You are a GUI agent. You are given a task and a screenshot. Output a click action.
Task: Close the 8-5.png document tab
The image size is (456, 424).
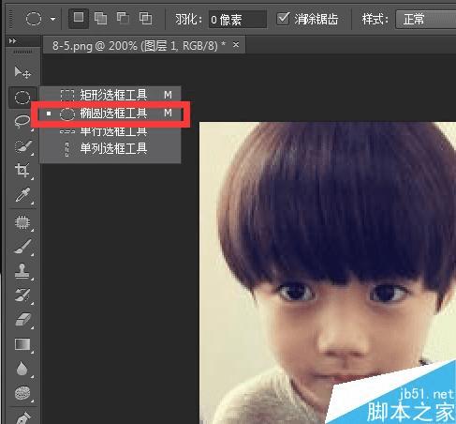pos(236,45)
